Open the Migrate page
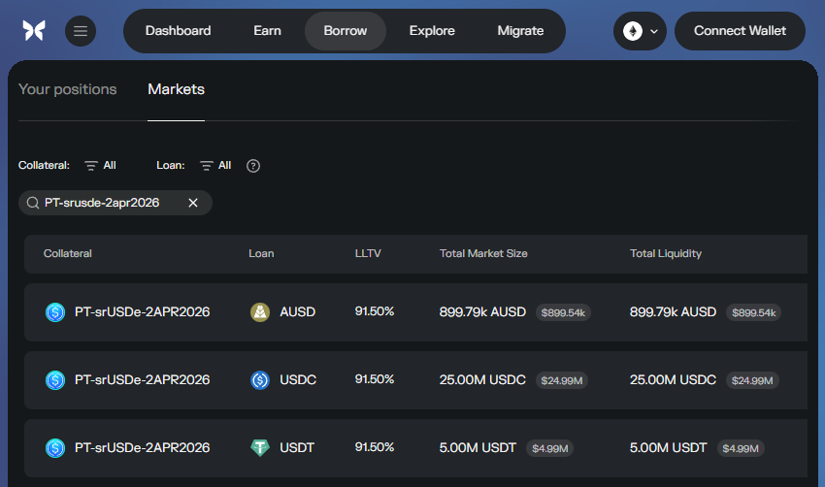The height and width of the screenshot is (487, 825). [x=520, y=31]
